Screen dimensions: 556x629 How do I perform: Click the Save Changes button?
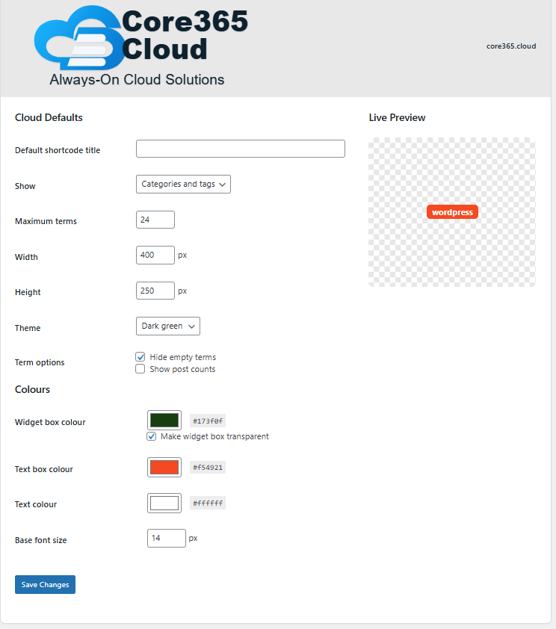click(x=46, y=584)
